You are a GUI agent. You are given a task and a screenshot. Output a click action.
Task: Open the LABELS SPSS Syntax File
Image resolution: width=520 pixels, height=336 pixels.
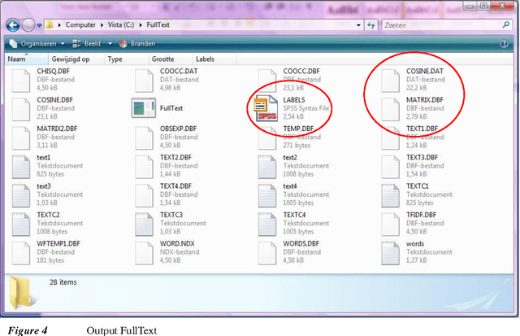[268, 108]
